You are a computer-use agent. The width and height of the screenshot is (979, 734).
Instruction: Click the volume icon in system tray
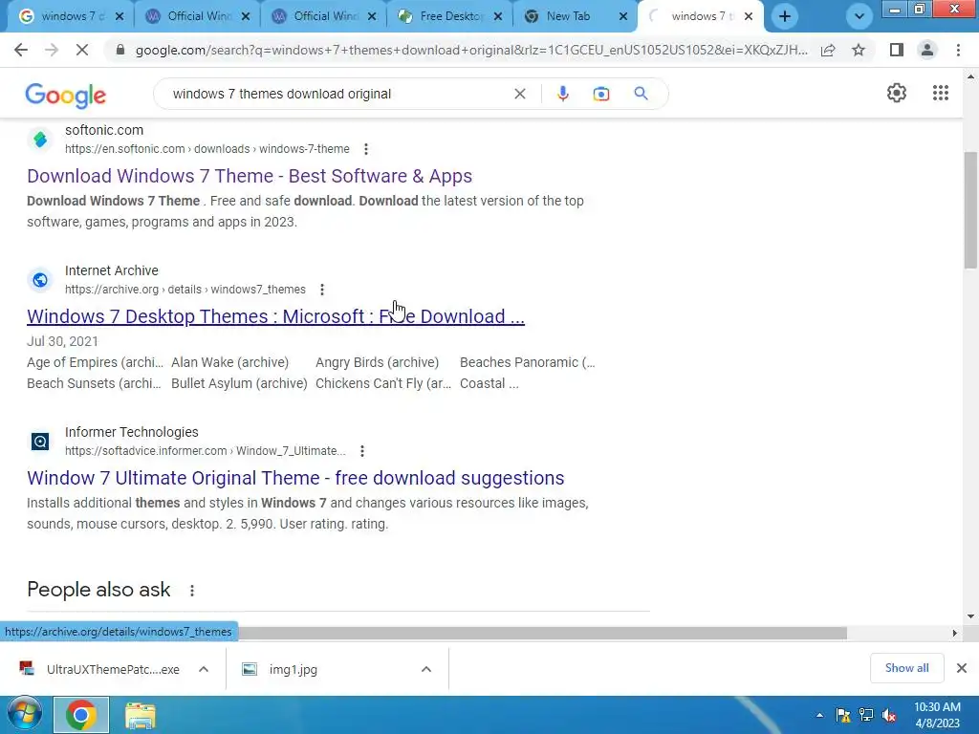tap(889, 715)
